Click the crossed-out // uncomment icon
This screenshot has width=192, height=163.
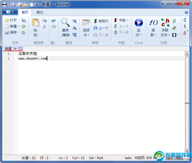tap(174, 28)
